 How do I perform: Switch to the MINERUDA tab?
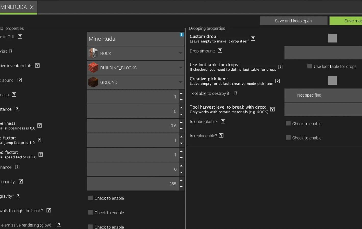point(14,7)
